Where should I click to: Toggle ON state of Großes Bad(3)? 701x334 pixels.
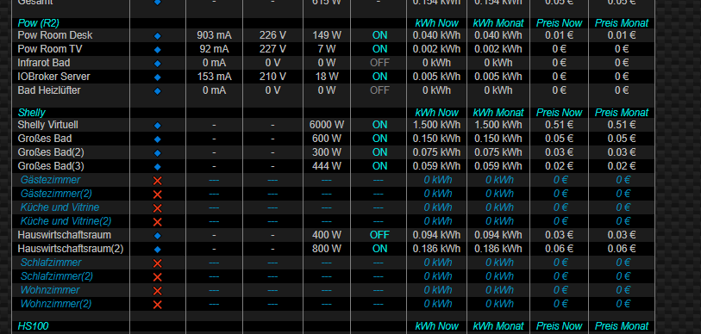pyautogui.click(x=379, y=166)
